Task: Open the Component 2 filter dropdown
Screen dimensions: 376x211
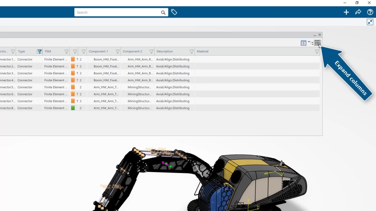Action: (151, 52)
